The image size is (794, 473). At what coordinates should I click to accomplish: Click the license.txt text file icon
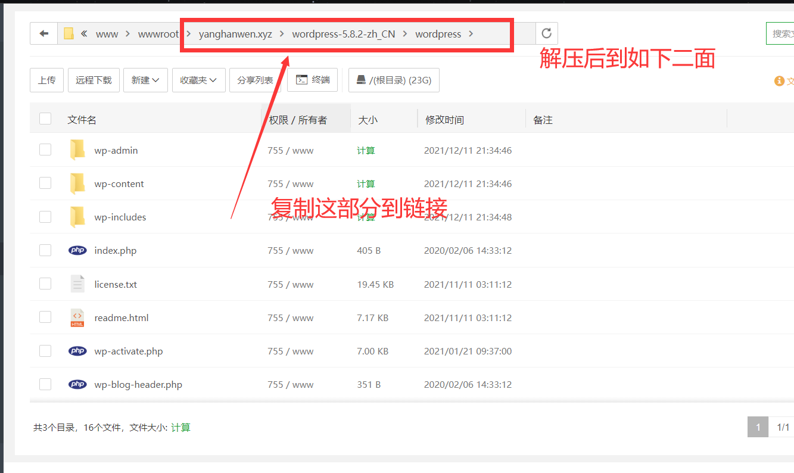pyautogui.click(x=77, y=284)
